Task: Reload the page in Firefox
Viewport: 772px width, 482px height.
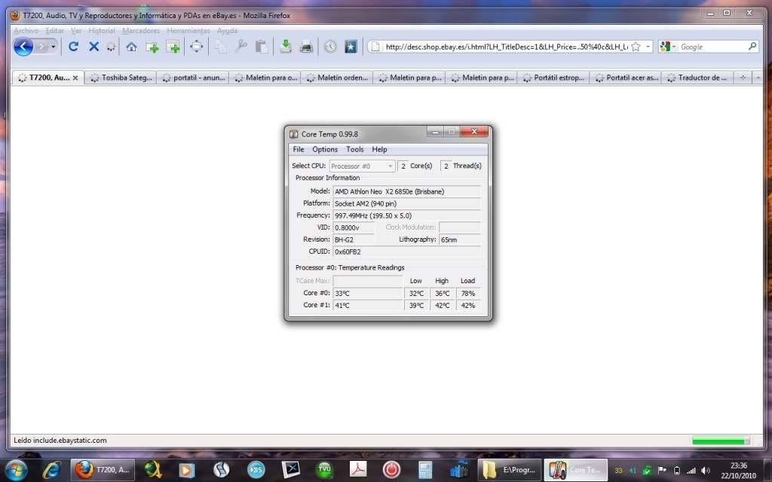Action: pos(73,47)
